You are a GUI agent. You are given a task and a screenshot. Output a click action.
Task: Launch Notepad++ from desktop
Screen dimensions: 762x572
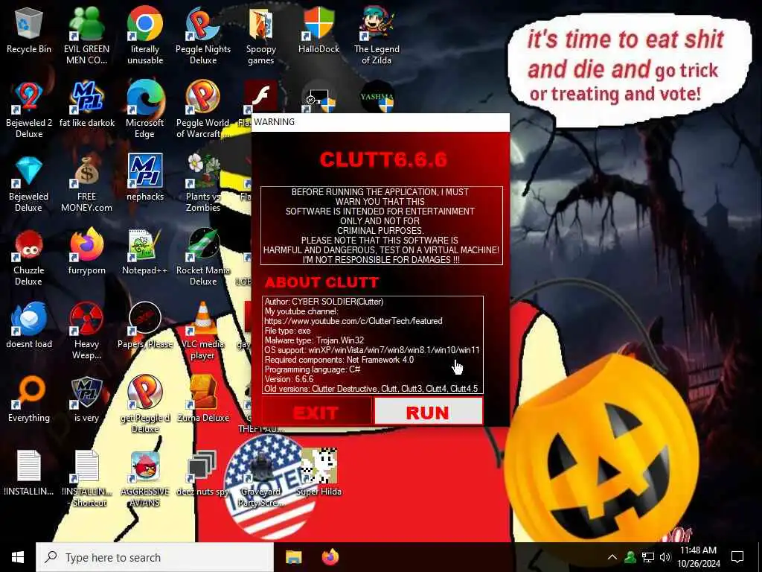(144, 252)
